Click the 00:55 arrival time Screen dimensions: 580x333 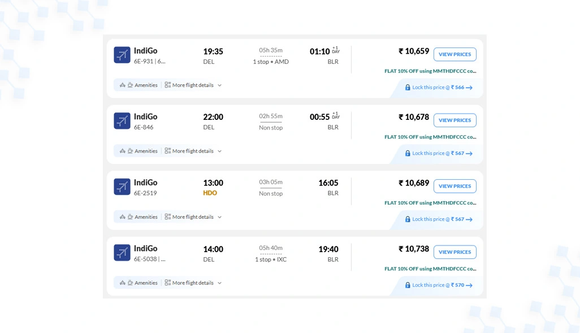pyautogui.click(x=319, y=117)
